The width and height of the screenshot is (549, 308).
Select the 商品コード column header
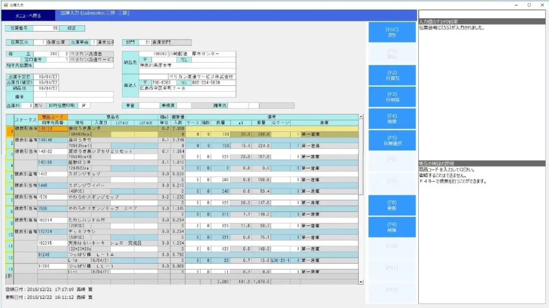[52, 117]
